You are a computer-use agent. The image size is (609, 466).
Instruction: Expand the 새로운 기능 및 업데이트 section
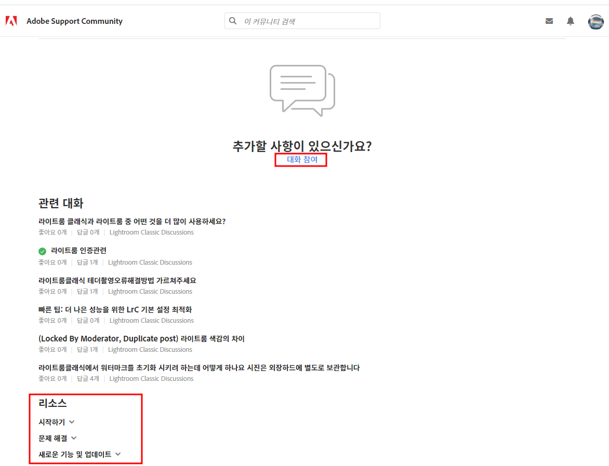pos(79,454)
